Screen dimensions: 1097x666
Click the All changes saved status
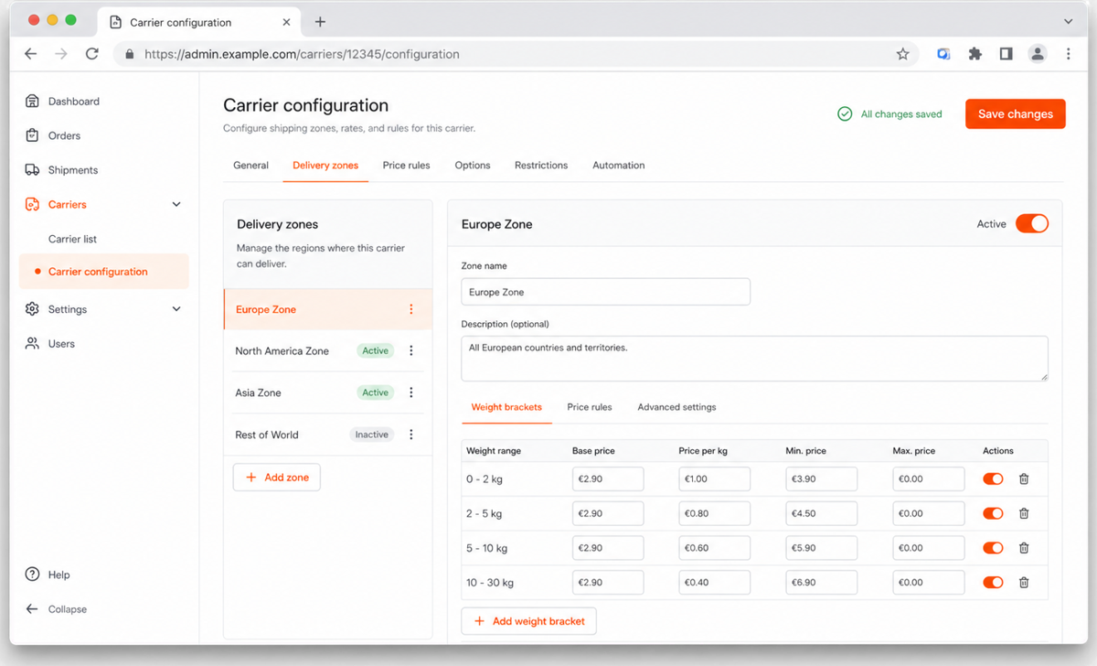[x=890, y=114]
